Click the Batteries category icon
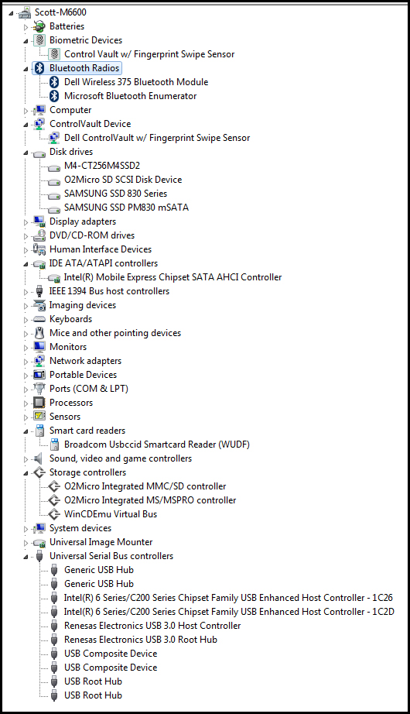 tap(39, 26)
